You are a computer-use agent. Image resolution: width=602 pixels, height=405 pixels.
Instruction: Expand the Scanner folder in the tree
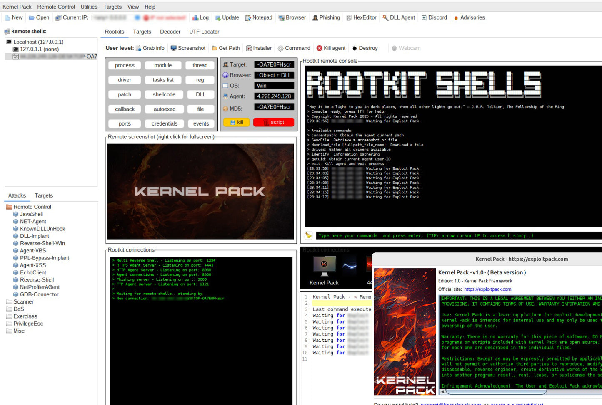(x=9, y=302)
